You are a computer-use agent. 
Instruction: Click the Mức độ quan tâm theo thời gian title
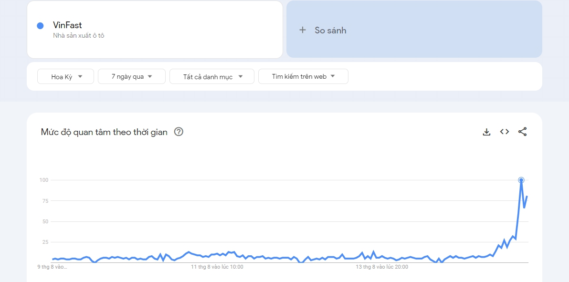(104, 132)
